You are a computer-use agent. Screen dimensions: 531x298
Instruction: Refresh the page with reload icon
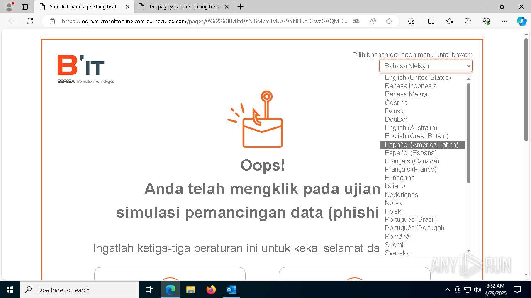30,21
